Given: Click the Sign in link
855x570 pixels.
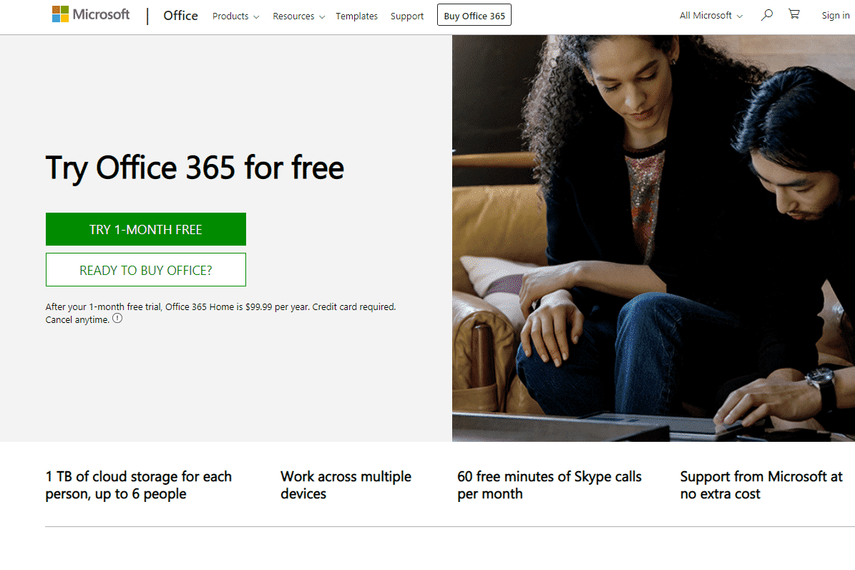Looking at the screenshot, I should pos(835,16).
